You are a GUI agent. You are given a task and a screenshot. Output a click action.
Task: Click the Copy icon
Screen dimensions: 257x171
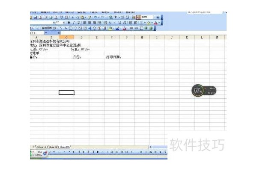point(77,17)
